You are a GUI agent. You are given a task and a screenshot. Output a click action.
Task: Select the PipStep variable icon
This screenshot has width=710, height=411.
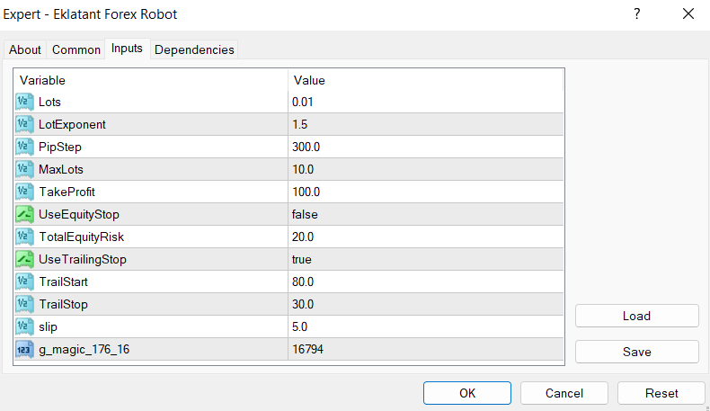pyautogui.click(x=25, y=147)
